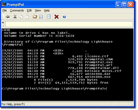Maximize the PromptPal window
Viewport: 138px width, 110px height.
pyautogui.click(x=124, y=5)
